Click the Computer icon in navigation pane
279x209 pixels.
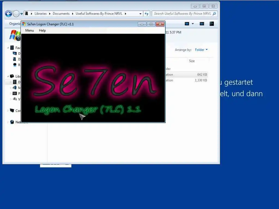(12, 110)
